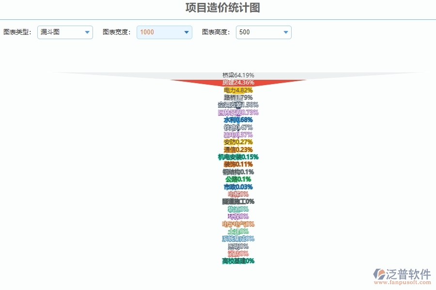Select the 电力4.82% chart label
The image size is (436, 290).
click(237, 90)
